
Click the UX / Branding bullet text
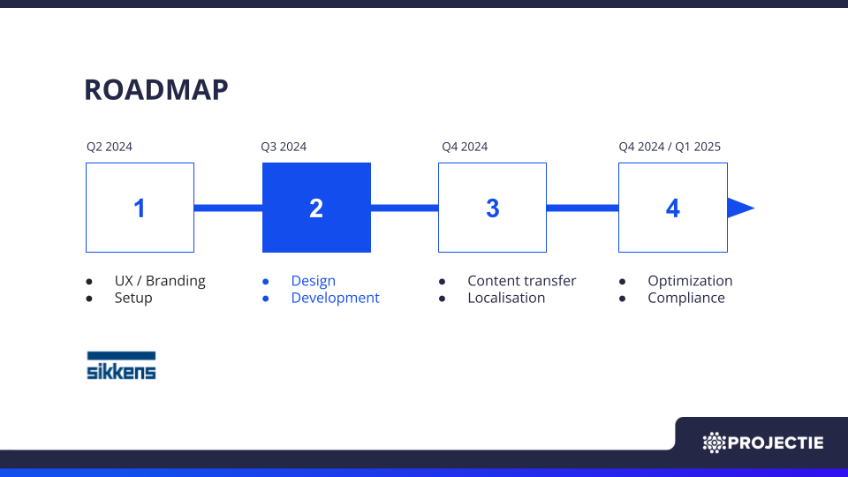[160, 281]
